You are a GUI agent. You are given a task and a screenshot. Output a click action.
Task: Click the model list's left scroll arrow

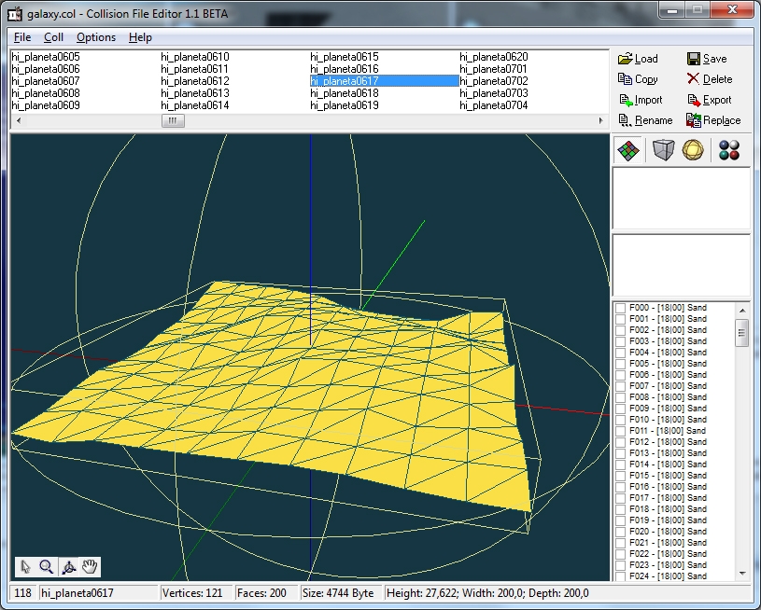19,120
